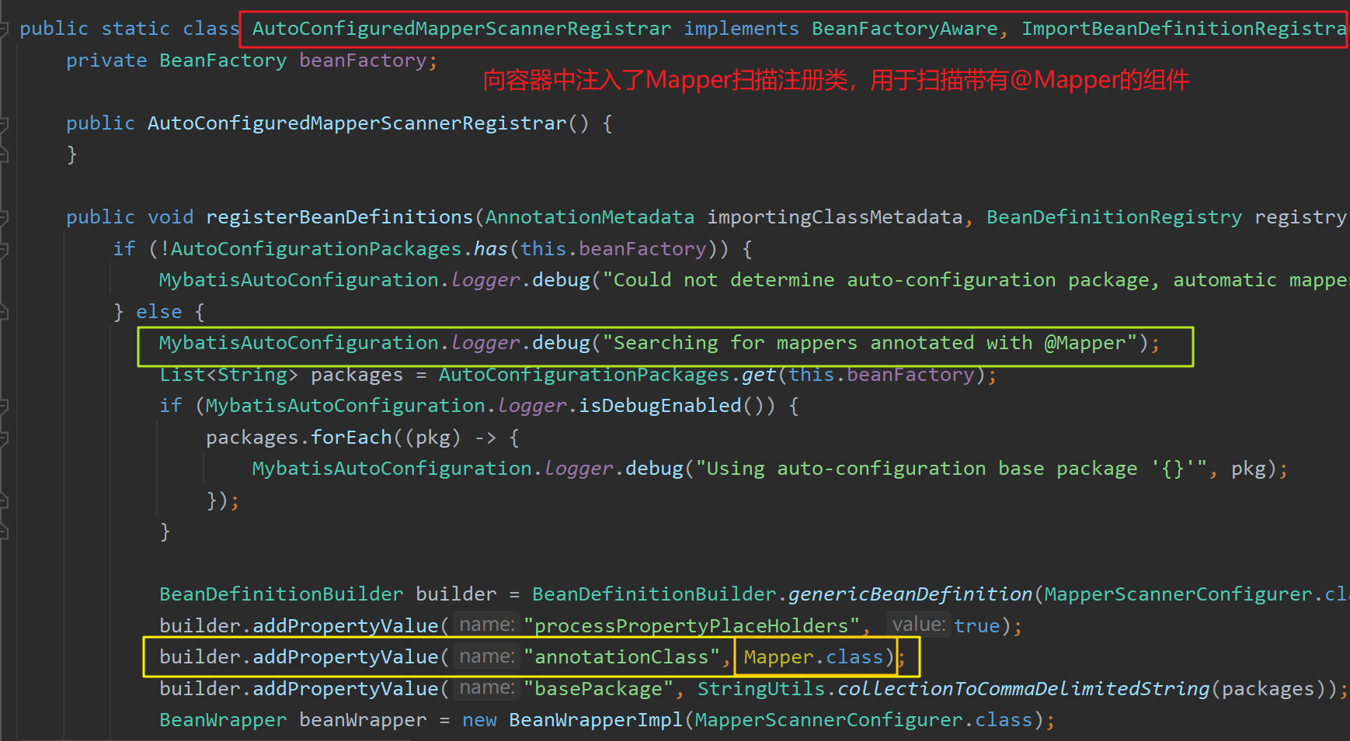
Task: Click the 'true' literal value
Action: click(x=977, y=626)
